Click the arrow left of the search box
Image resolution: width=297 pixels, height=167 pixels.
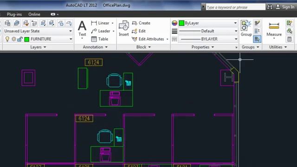pyautogui.click(x=203, y=7)
